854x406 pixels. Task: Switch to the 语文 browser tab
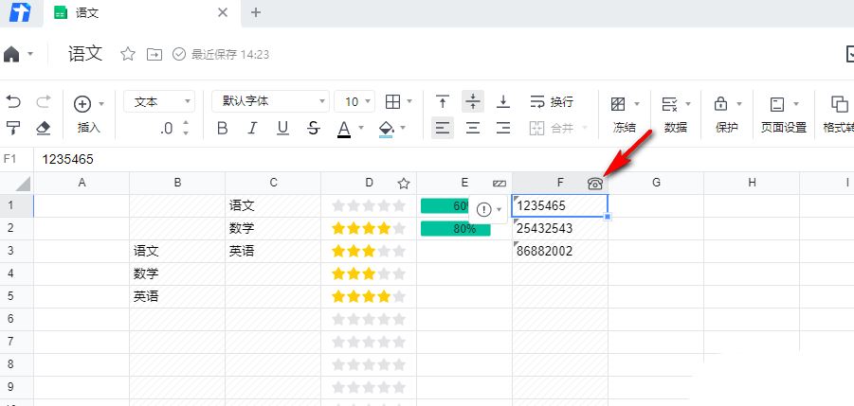point(143,12)
